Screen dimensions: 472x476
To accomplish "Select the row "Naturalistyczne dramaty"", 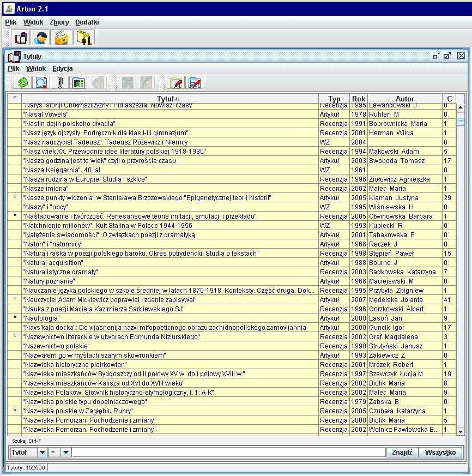I will click(231, 272).
